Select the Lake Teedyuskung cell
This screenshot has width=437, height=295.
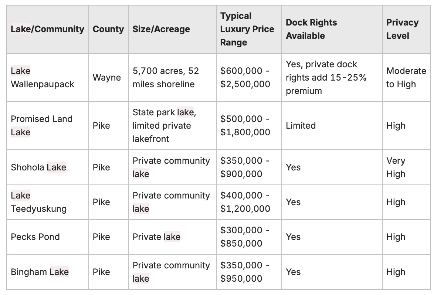coord(39,202)
